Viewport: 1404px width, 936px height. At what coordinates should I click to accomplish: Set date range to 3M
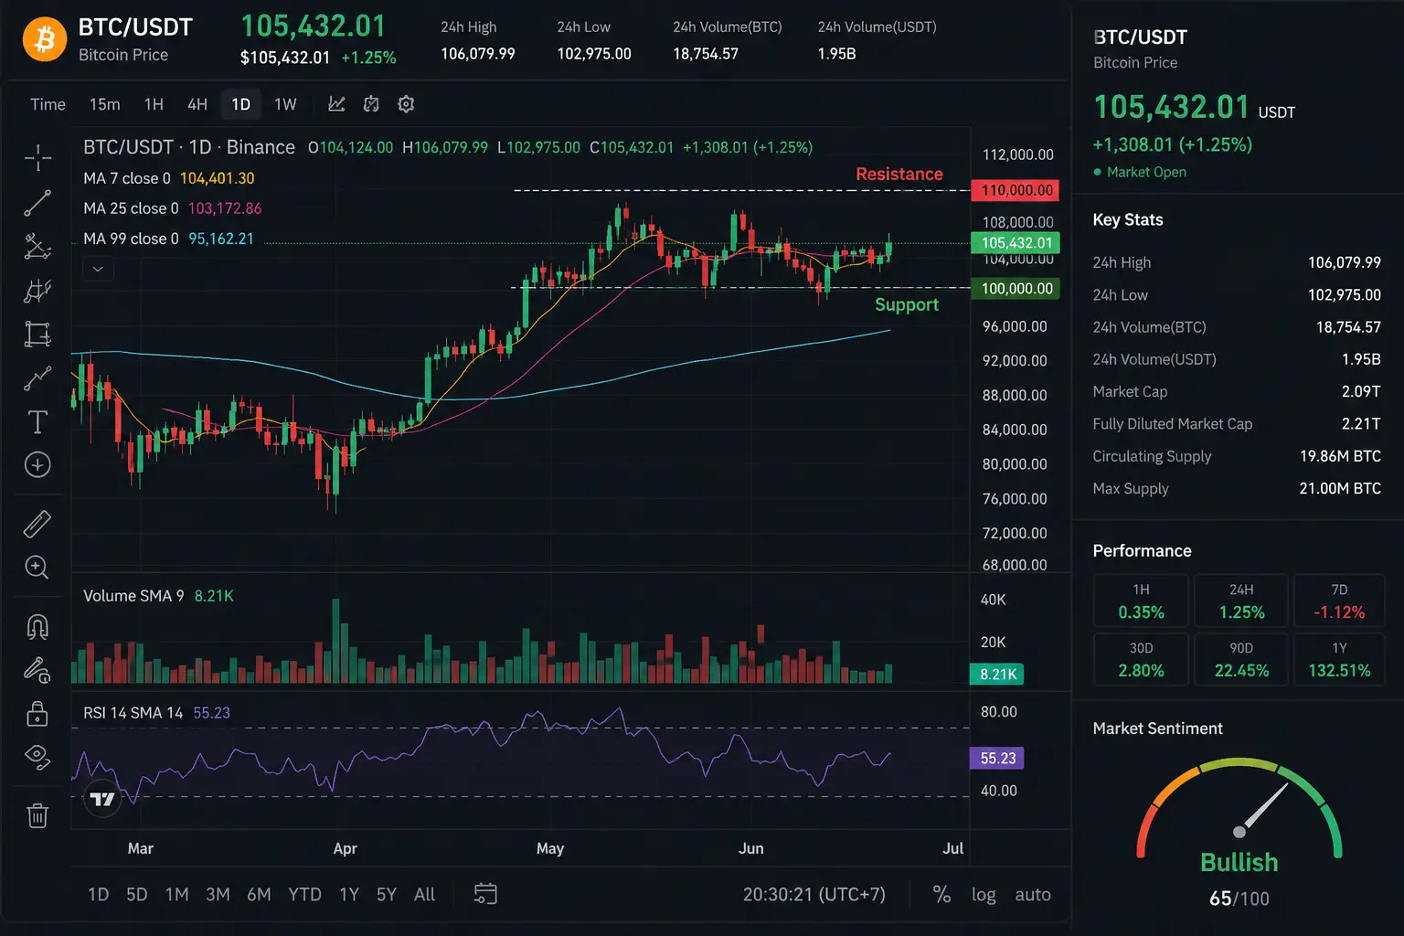pyautogui.click(x=218, y=894)
